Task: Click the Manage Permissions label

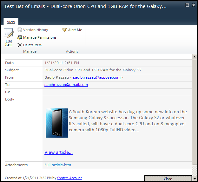Action: 40,37
